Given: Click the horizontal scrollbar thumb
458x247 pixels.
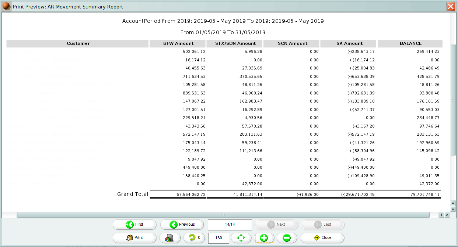Looking at the screenshot, I should click(x=223, y=215).
